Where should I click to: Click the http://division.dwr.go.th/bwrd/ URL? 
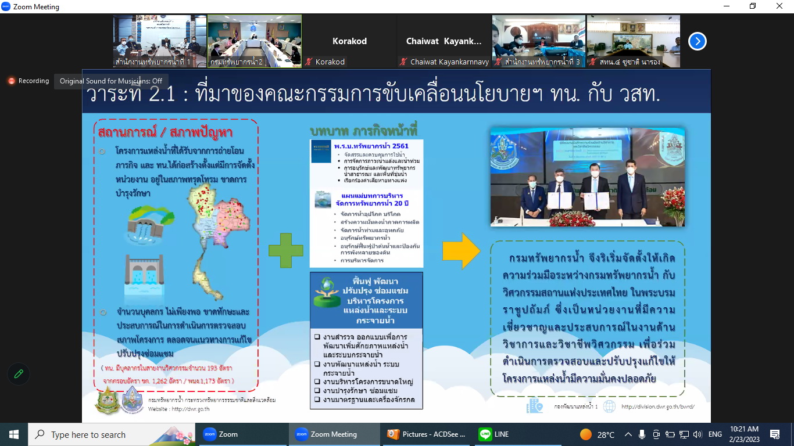point(657,407)
